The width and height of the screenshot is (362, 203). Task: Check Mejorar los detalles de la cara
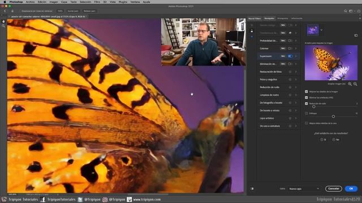click(x=307, y=123)
